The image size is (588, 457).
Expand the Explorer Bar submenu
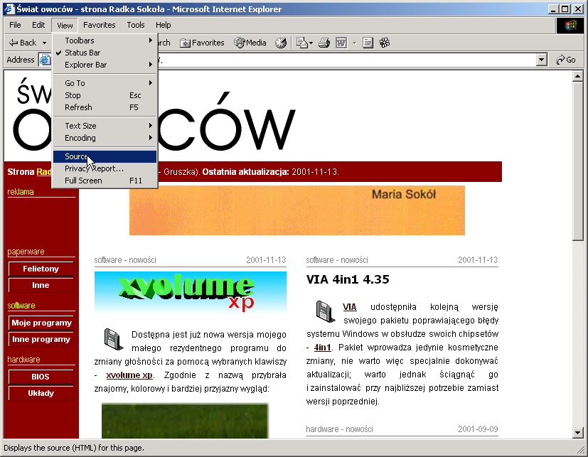click(105, 65)
